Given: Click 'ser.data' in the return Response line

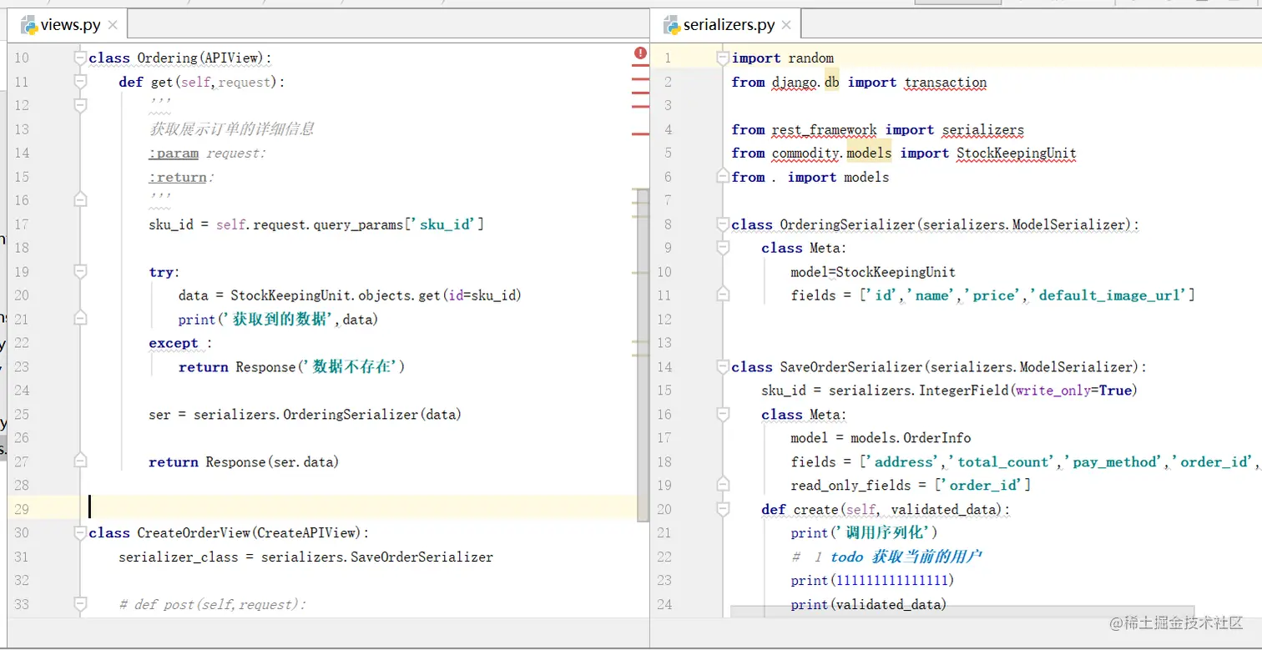Looking at the screenshot, I should (301, 462).
